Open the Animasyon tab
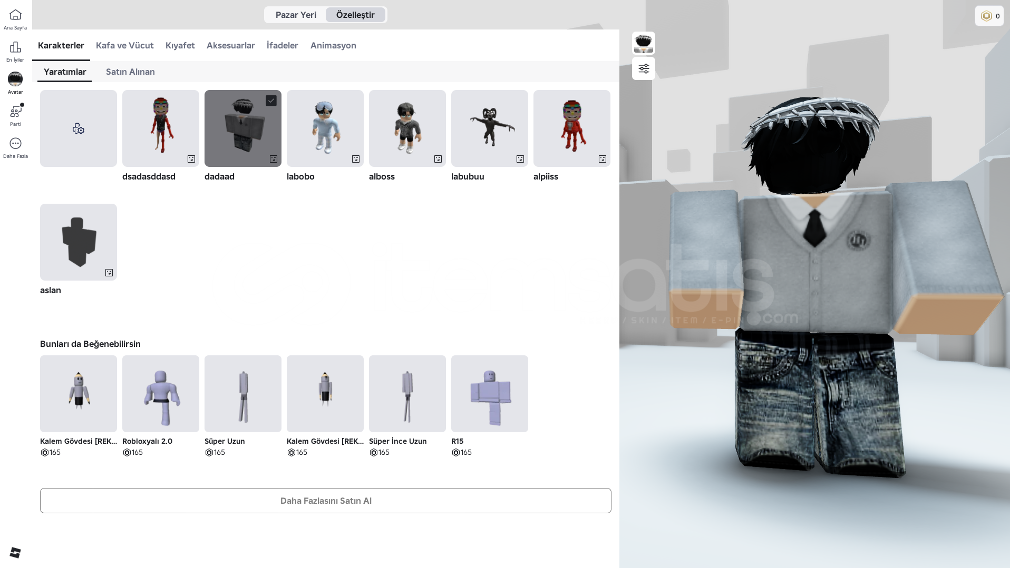 (333, 45)
